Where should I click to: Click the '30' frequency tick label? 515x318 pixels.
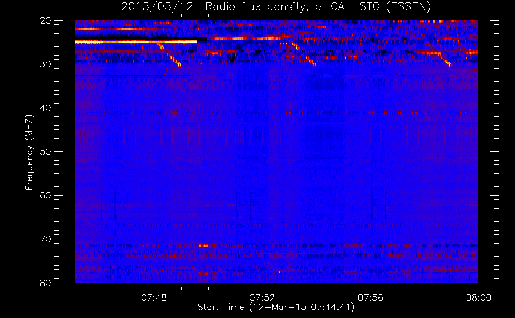[x=46, y=64]
